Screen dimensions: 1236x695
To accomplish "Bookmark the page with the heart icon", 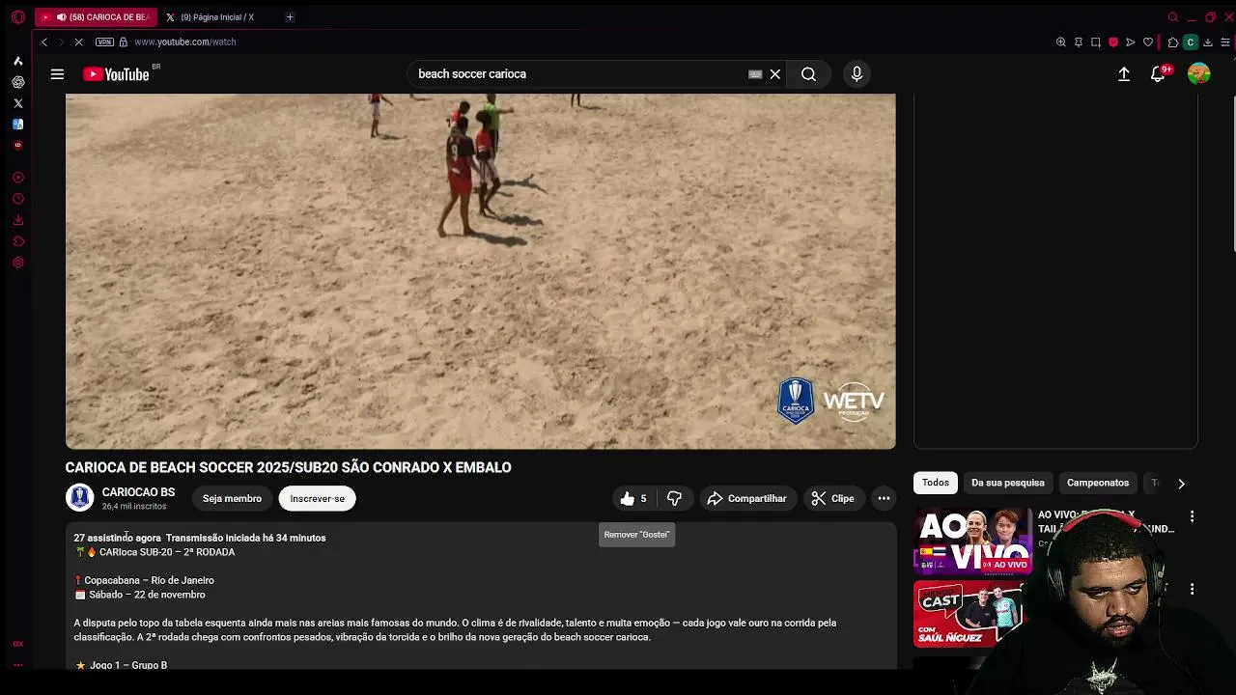I will click(1147, 42).
